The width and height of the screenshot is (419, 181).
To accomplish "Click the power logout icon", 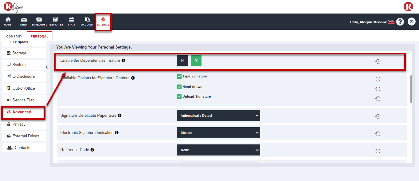I will [411, 22].
